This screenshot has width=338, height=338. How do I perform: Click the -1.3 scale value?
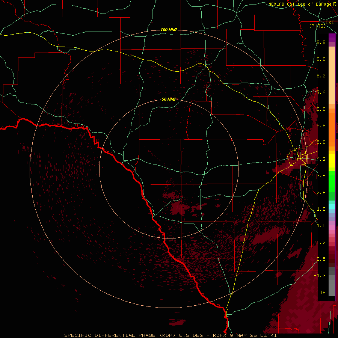pos(320,276)
